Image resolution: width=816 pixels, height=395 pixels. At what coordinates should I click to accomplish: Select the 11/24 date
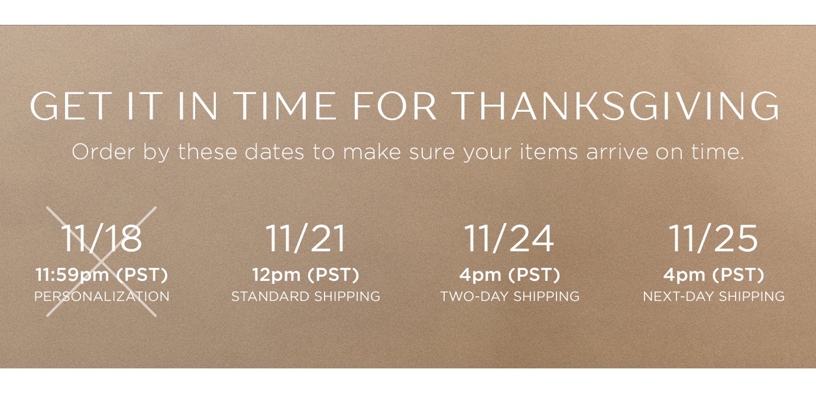[x=510, y=238]
